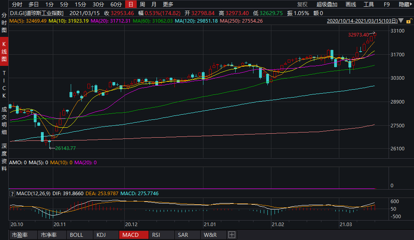This screenshot has width=414, height=240.
Task: Open the 成交明细 side tab
Action: [4, 120]
